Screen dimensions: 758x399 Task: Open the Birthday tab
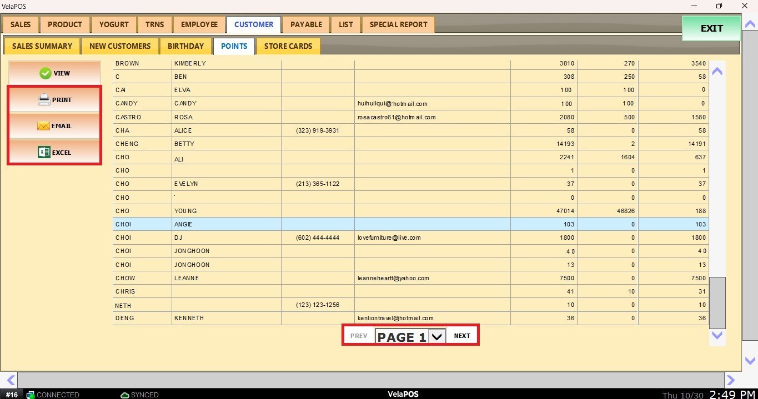[185, 46]
